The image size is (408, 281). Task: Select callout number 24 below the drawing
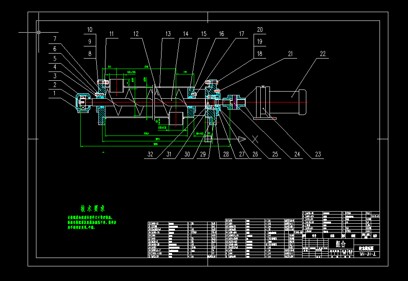(x=297, y=154)
